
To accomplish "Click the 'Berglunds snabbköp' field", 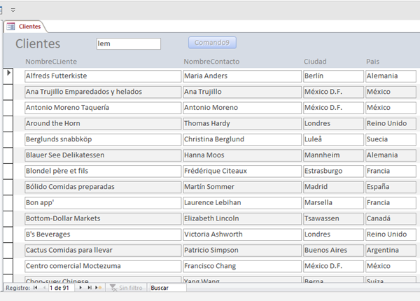I will pyautogui.click(x=103, y=139).
